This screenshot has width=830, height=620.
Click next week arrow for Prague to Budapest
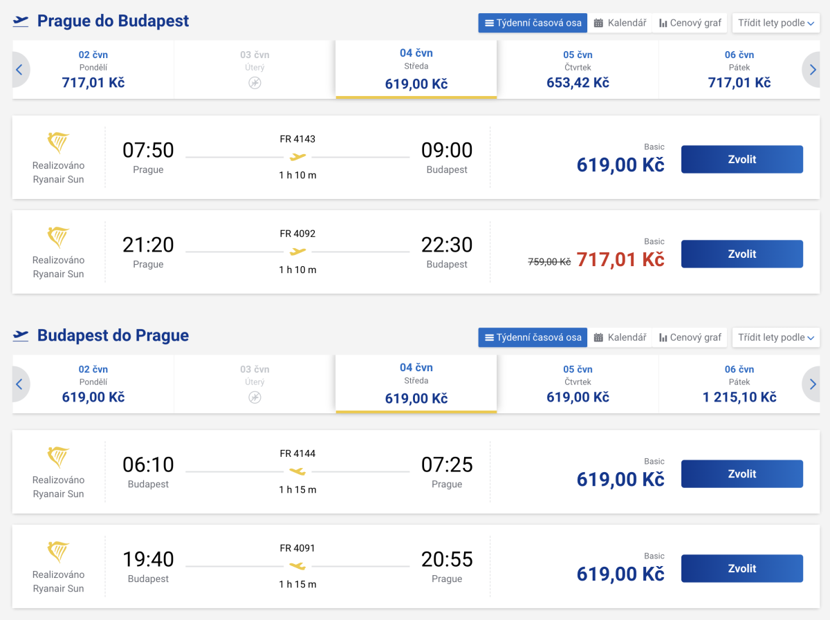click(813, 69)
